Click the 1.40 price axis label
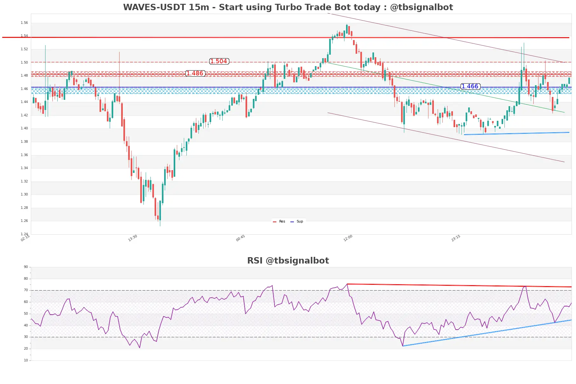 24,128
